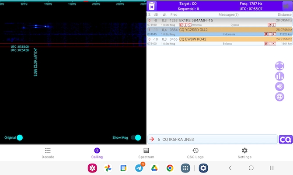Tap the Belarus country label
293x175 pixels.
click(227, 44)
